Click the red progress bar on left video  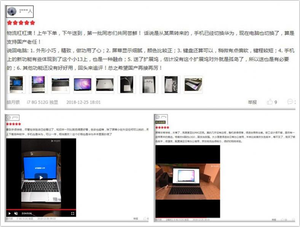tap(41, 210)
